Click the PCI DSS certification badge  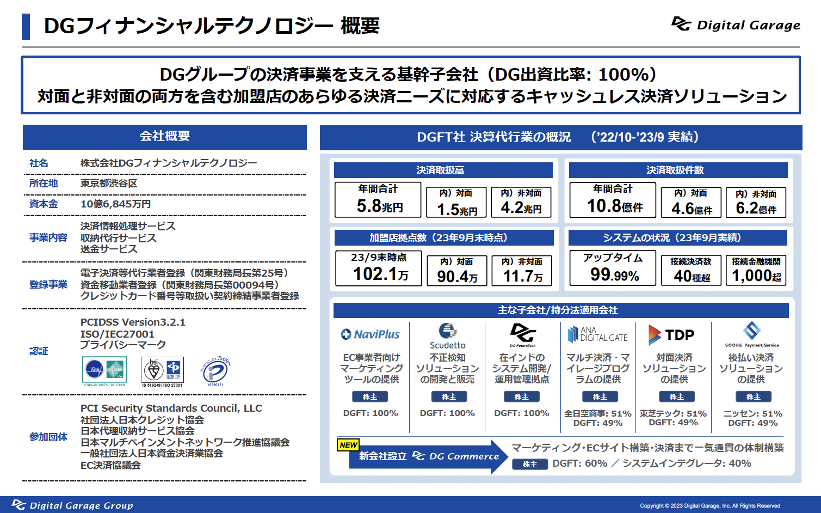(x=104, y=371)
